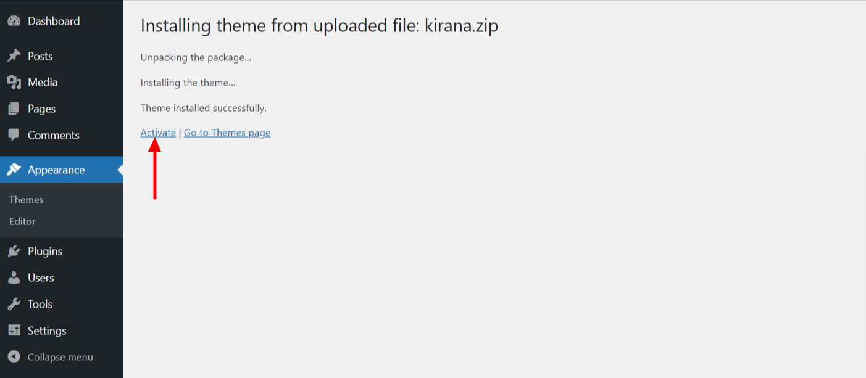Open the Themes submenu entry
The height and width of the screenshot is (378, 866).
pos(26,199)
